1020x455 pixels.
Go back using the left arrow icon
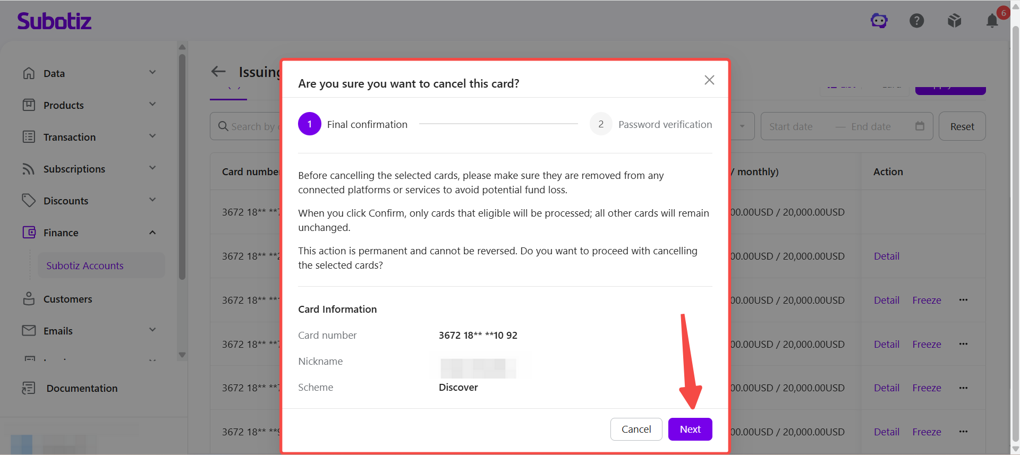[x=218, y=71]
